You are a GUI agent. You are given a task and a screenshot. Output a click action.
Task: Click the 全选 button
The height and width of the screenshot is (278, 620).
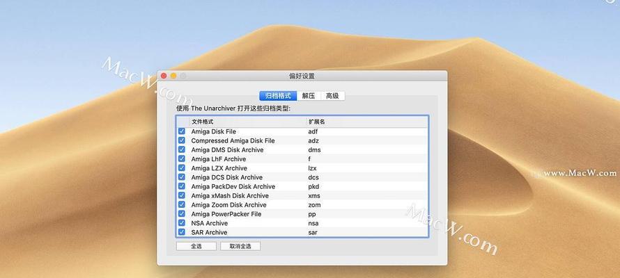(196, 246)
